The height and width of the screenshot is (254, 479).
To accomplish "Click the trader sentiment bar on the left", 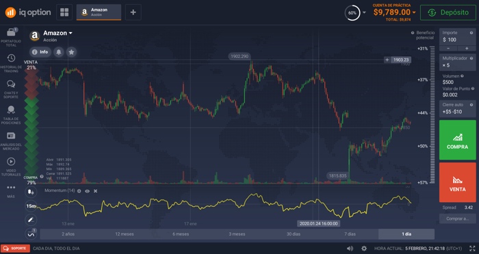I will (31, 122).
